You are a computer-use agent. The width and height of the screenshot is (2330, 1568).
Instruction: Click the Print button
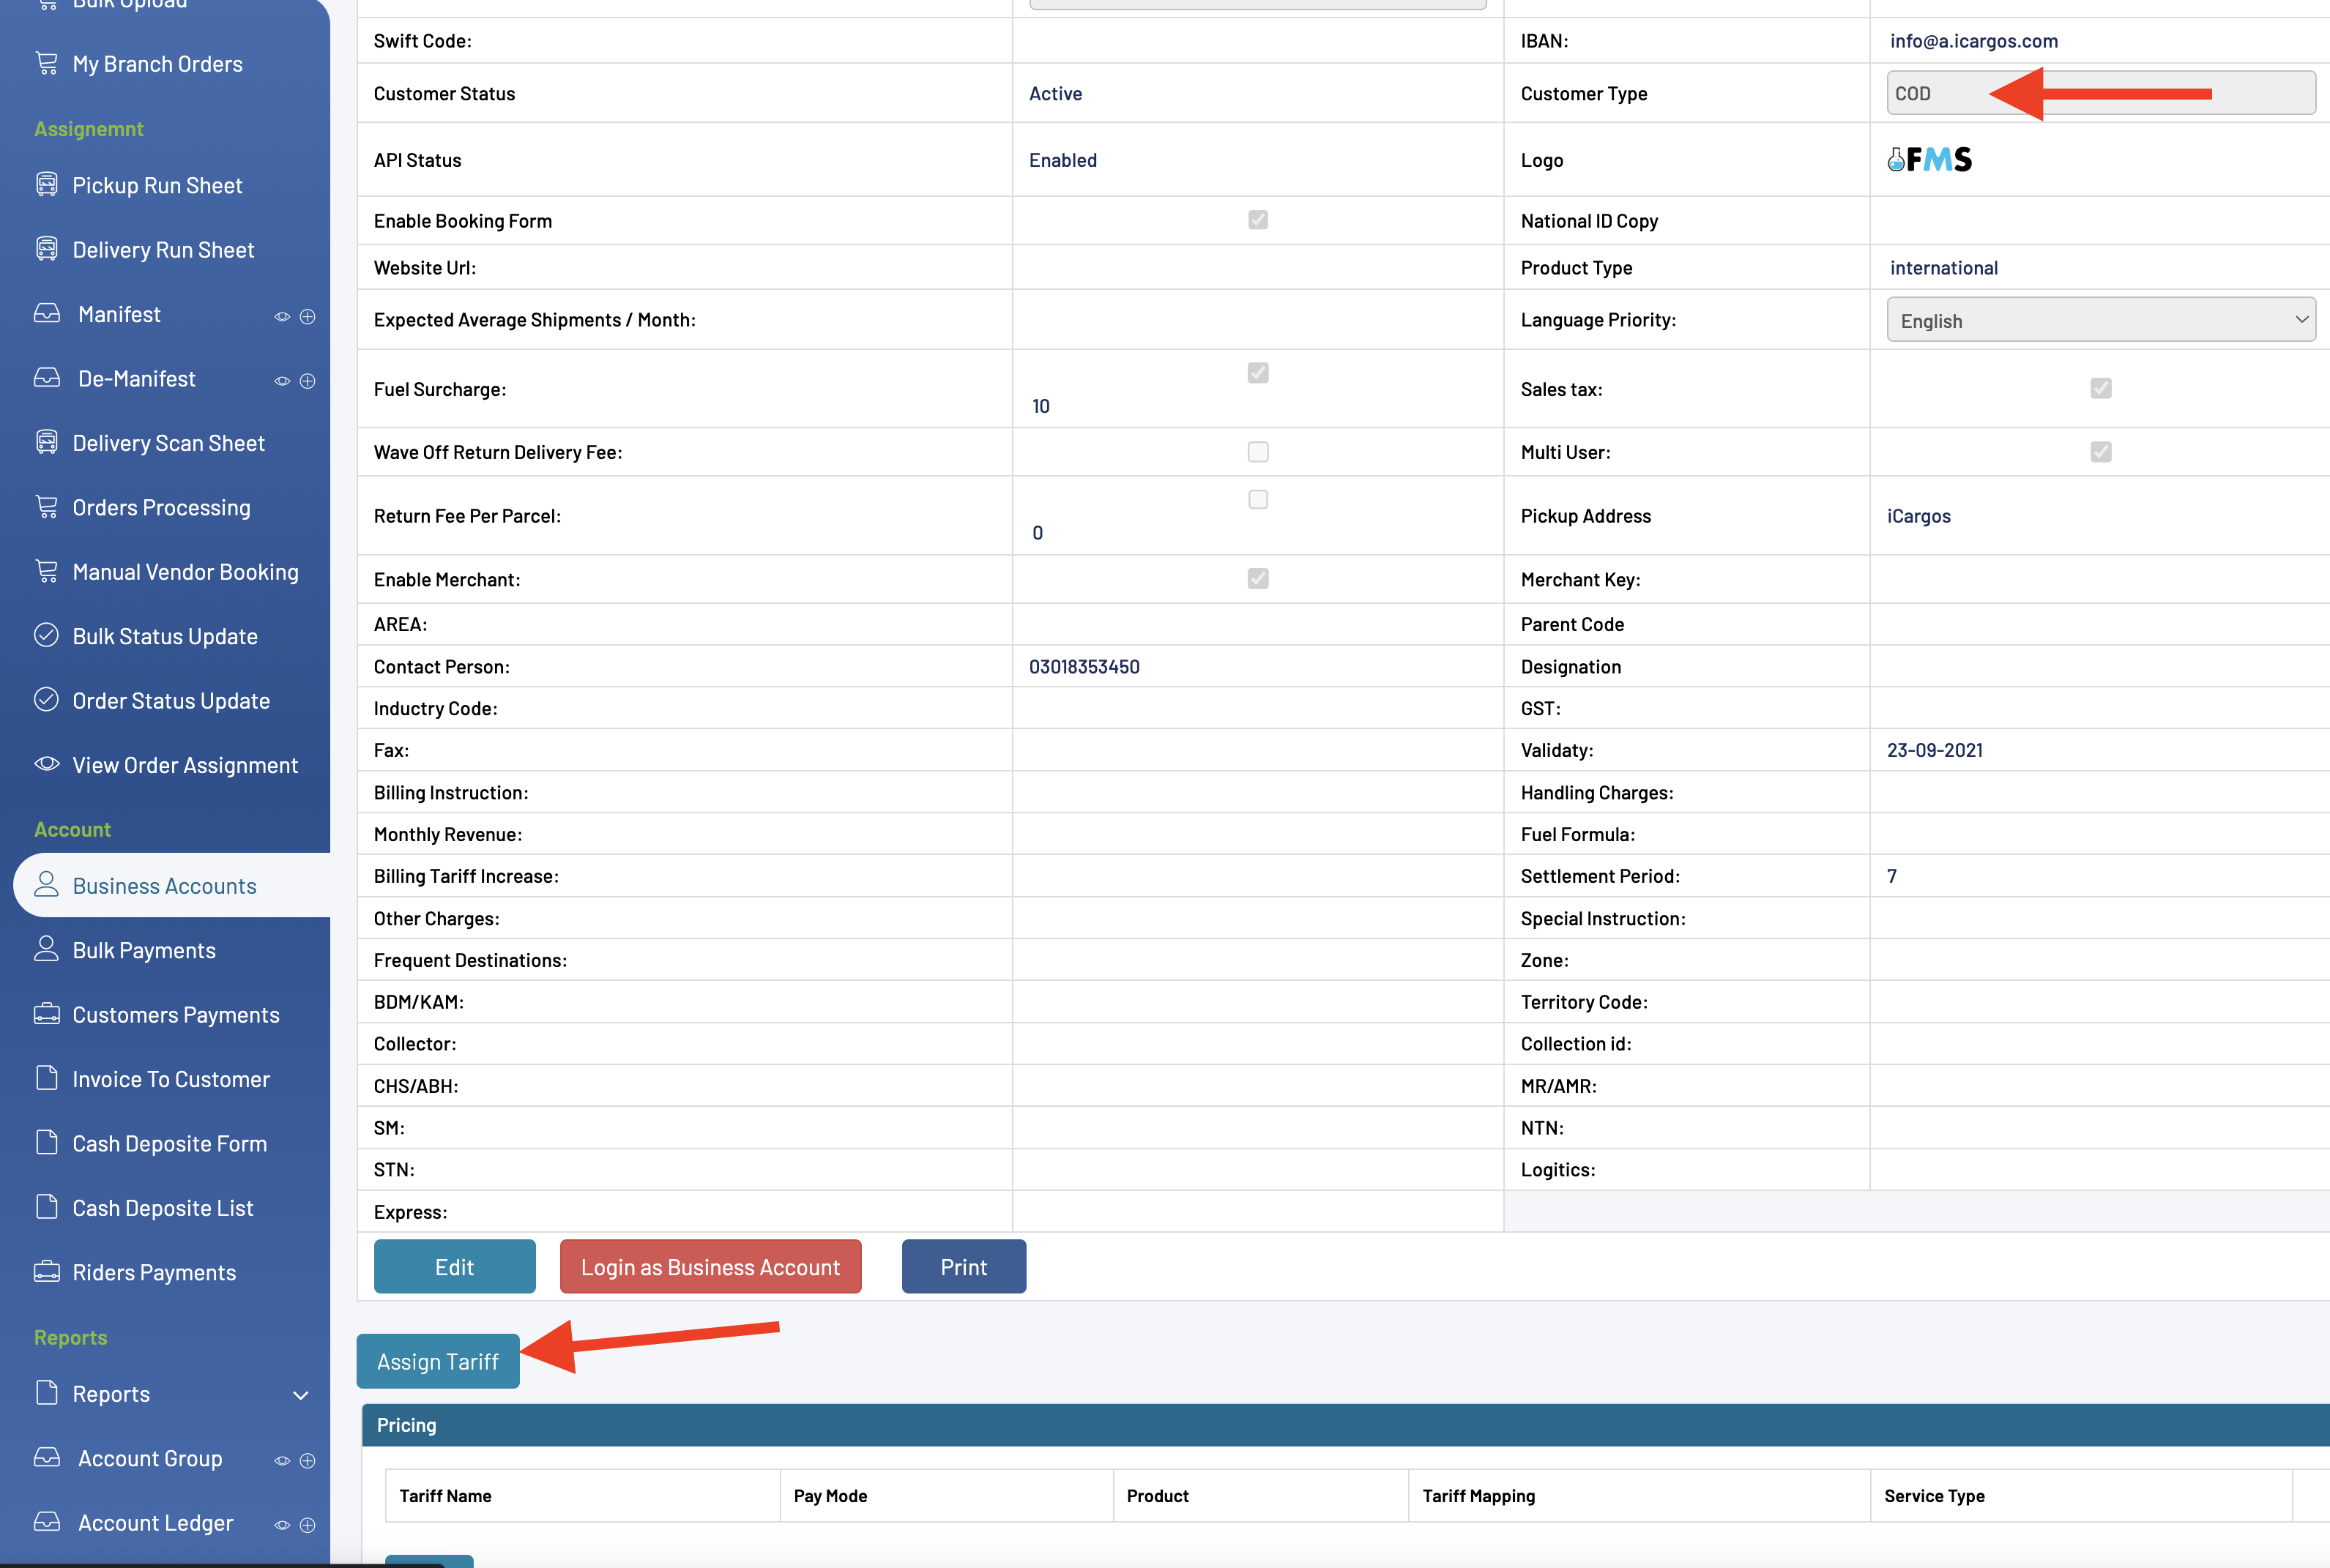964,1266
